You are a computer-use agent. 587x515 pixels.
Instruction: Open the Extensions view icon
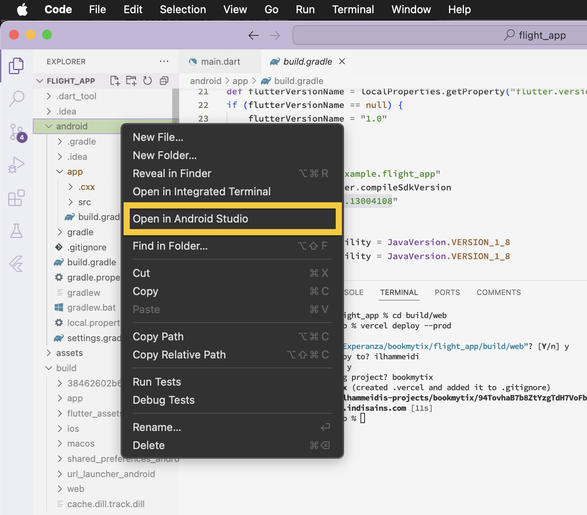coord(16,198)
